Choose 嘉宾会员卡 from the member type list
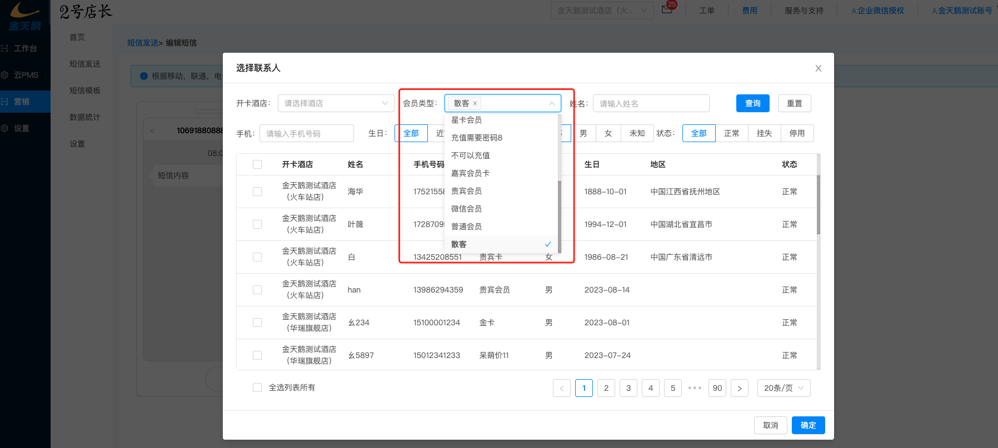Viewport: 998px width, 448px height. click(501, 173)
